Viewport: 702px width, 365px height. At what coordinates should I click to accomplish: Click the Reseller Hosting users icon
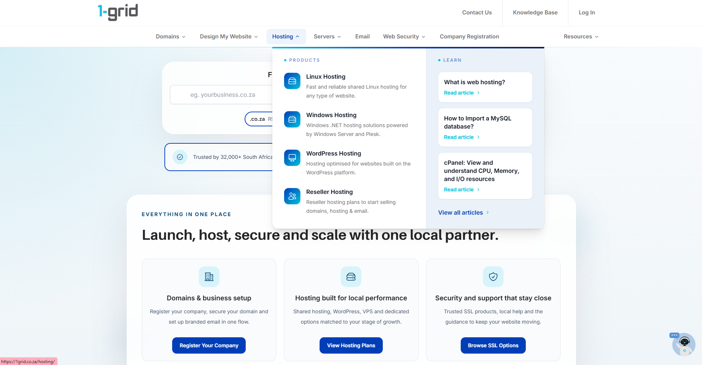click(292, 196)
